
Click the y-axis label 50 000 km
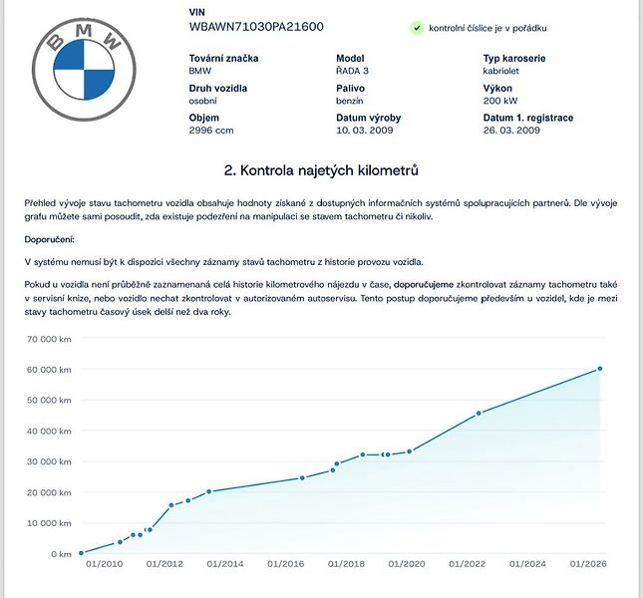tap(49, 400)
